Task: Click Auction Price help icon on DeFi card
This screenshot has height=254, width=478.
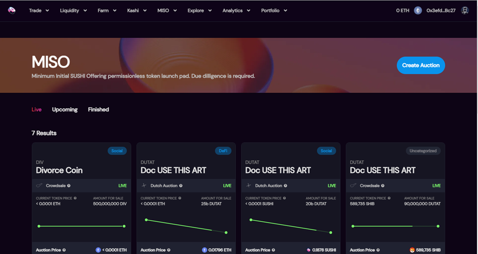Action: [x=169, y=250]
